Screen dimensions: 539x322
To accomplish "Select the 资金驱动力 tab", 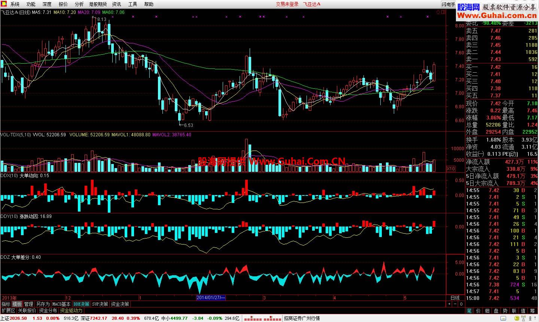I will (x=71, y=310).
